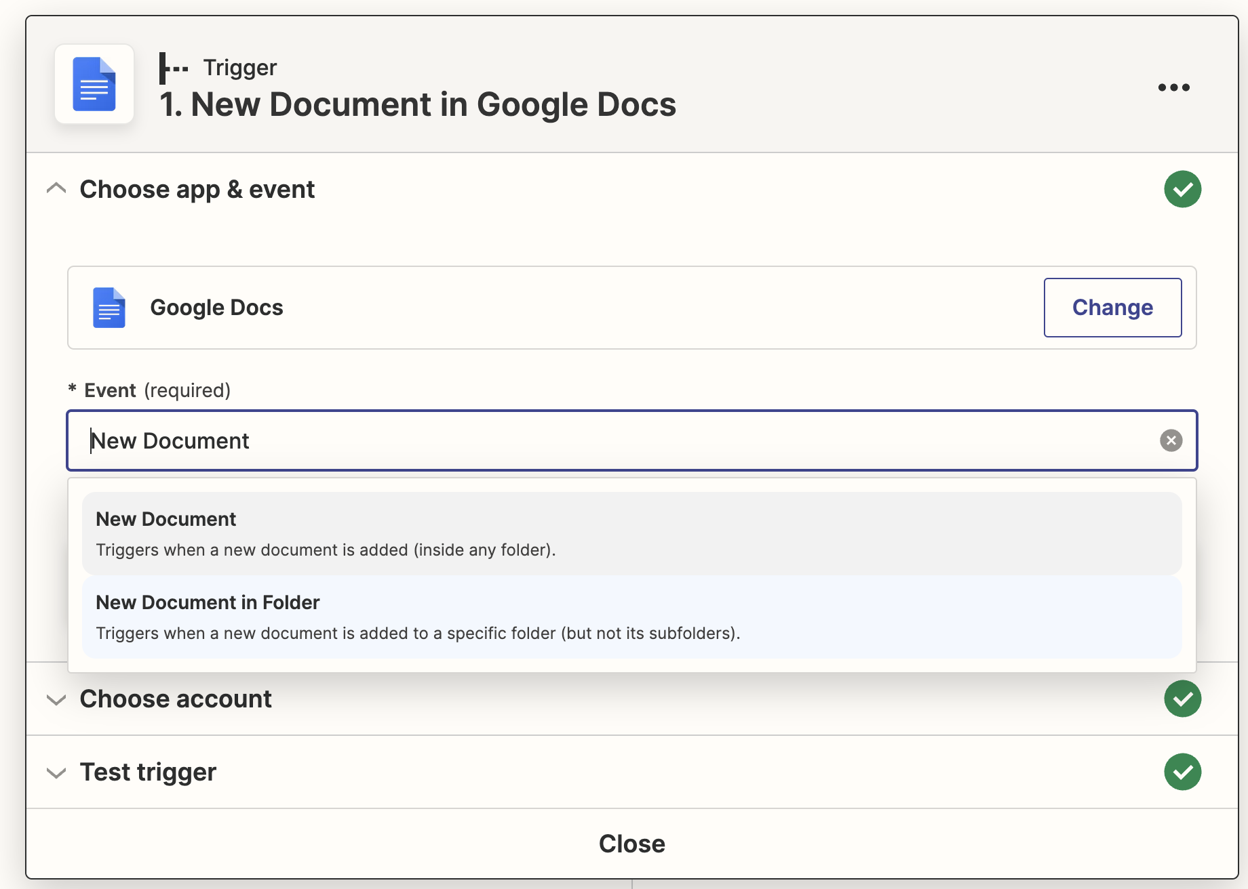
Task: Expand the Choose account section
Action: click(x=56, y=699)
